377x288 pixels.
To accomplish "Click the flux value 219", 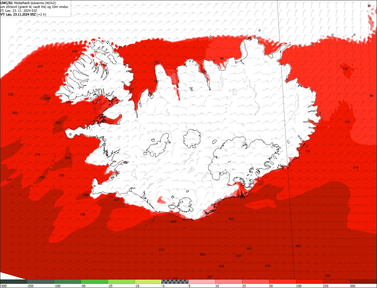I will click(37, 155).
